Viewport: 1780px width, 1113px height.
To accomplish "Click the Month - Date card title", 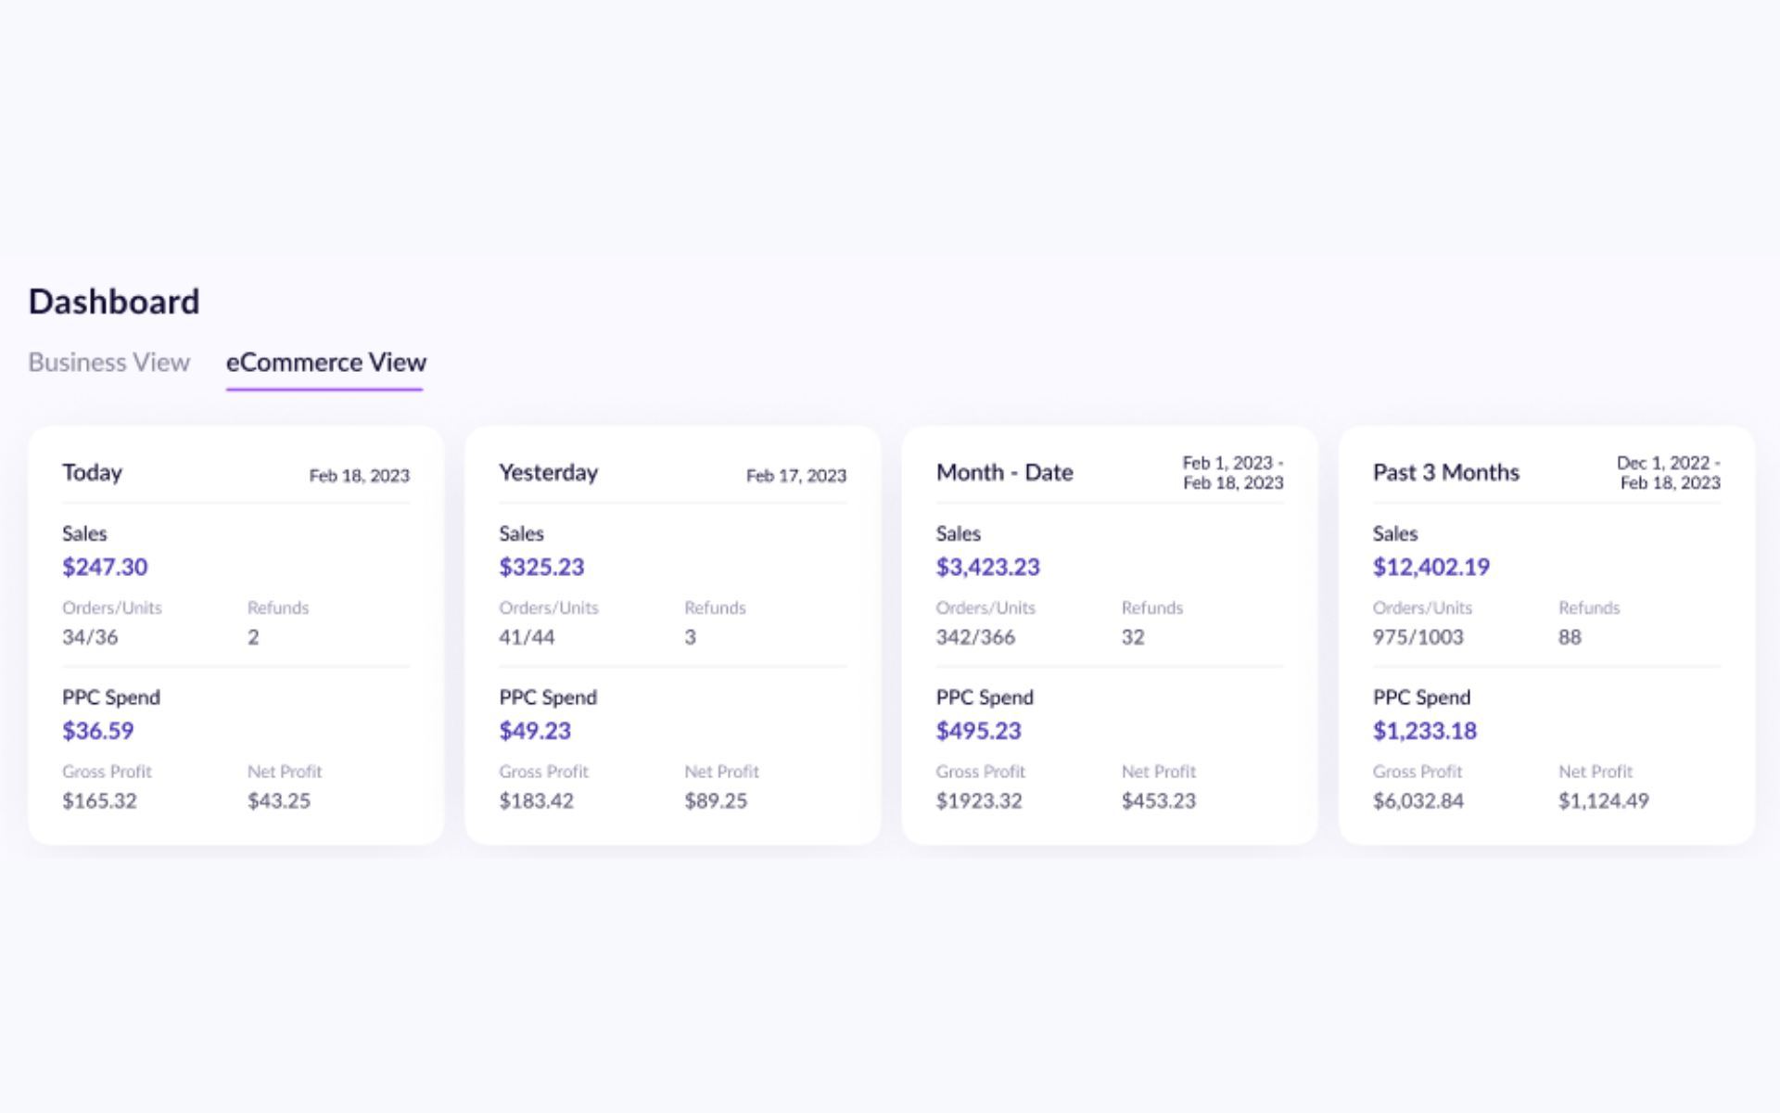I will click(1004, 472).
